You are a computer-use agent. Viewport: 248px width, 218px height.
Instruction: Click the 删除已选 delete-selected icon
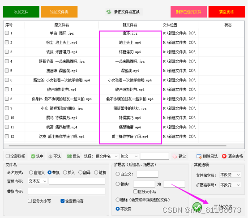[199, 156]
